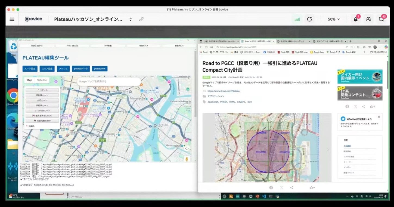Select the Road to PGCC browser tab
Screen dimensions: 394x207
(x=257, y=41)
